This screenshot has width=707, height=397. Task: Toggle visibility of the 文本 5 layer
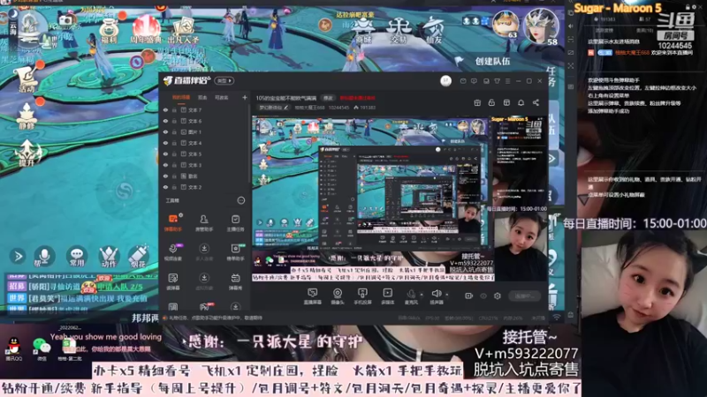[165, 154]
